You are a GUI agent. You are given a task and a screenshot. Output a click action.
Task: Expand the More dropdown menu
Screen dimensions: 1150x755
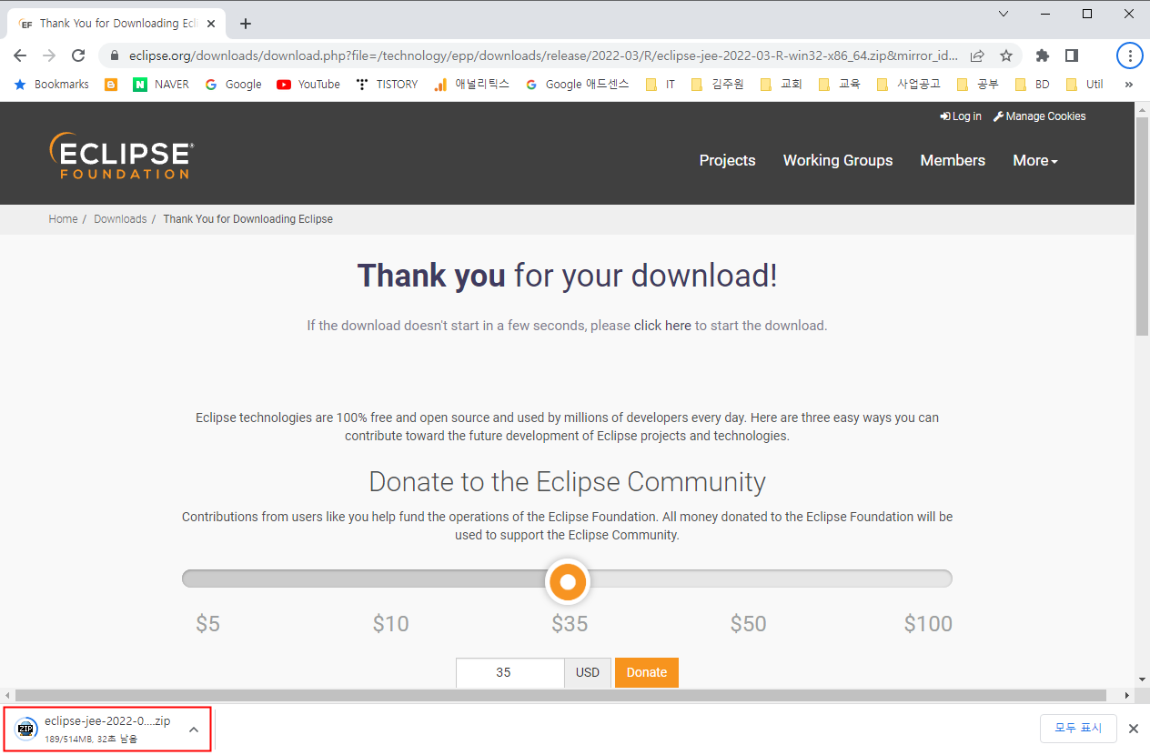[1035, 160]
